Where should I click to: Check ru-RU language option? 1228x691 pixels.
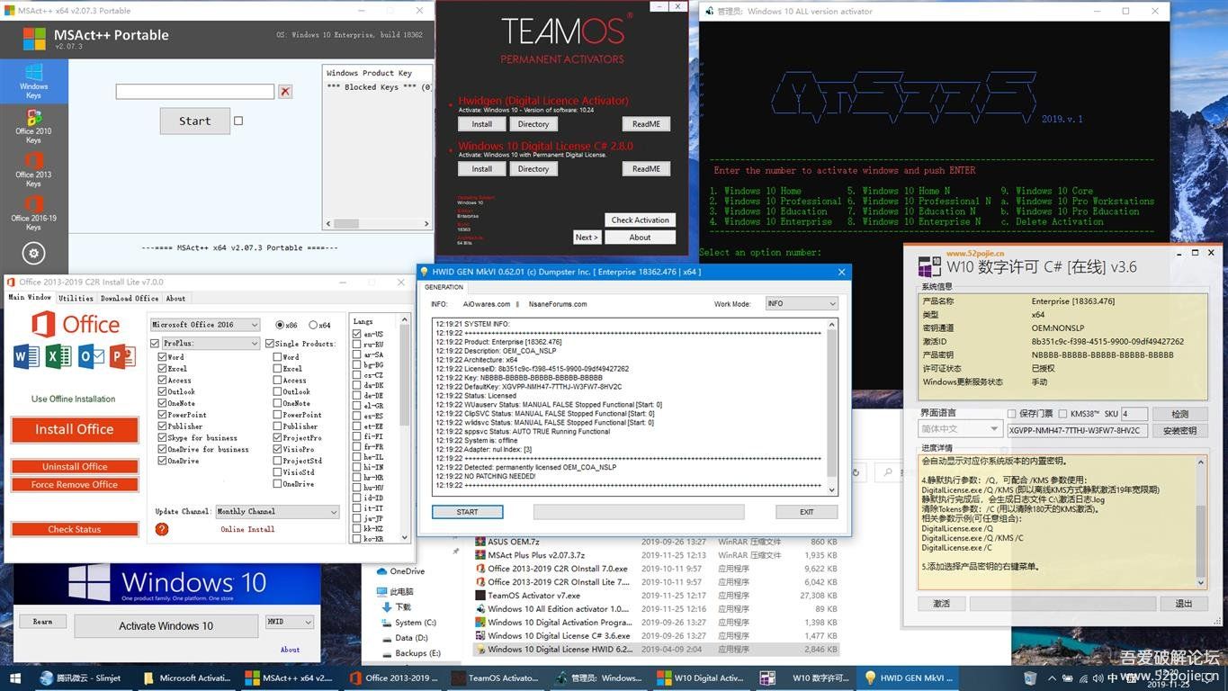357,345
